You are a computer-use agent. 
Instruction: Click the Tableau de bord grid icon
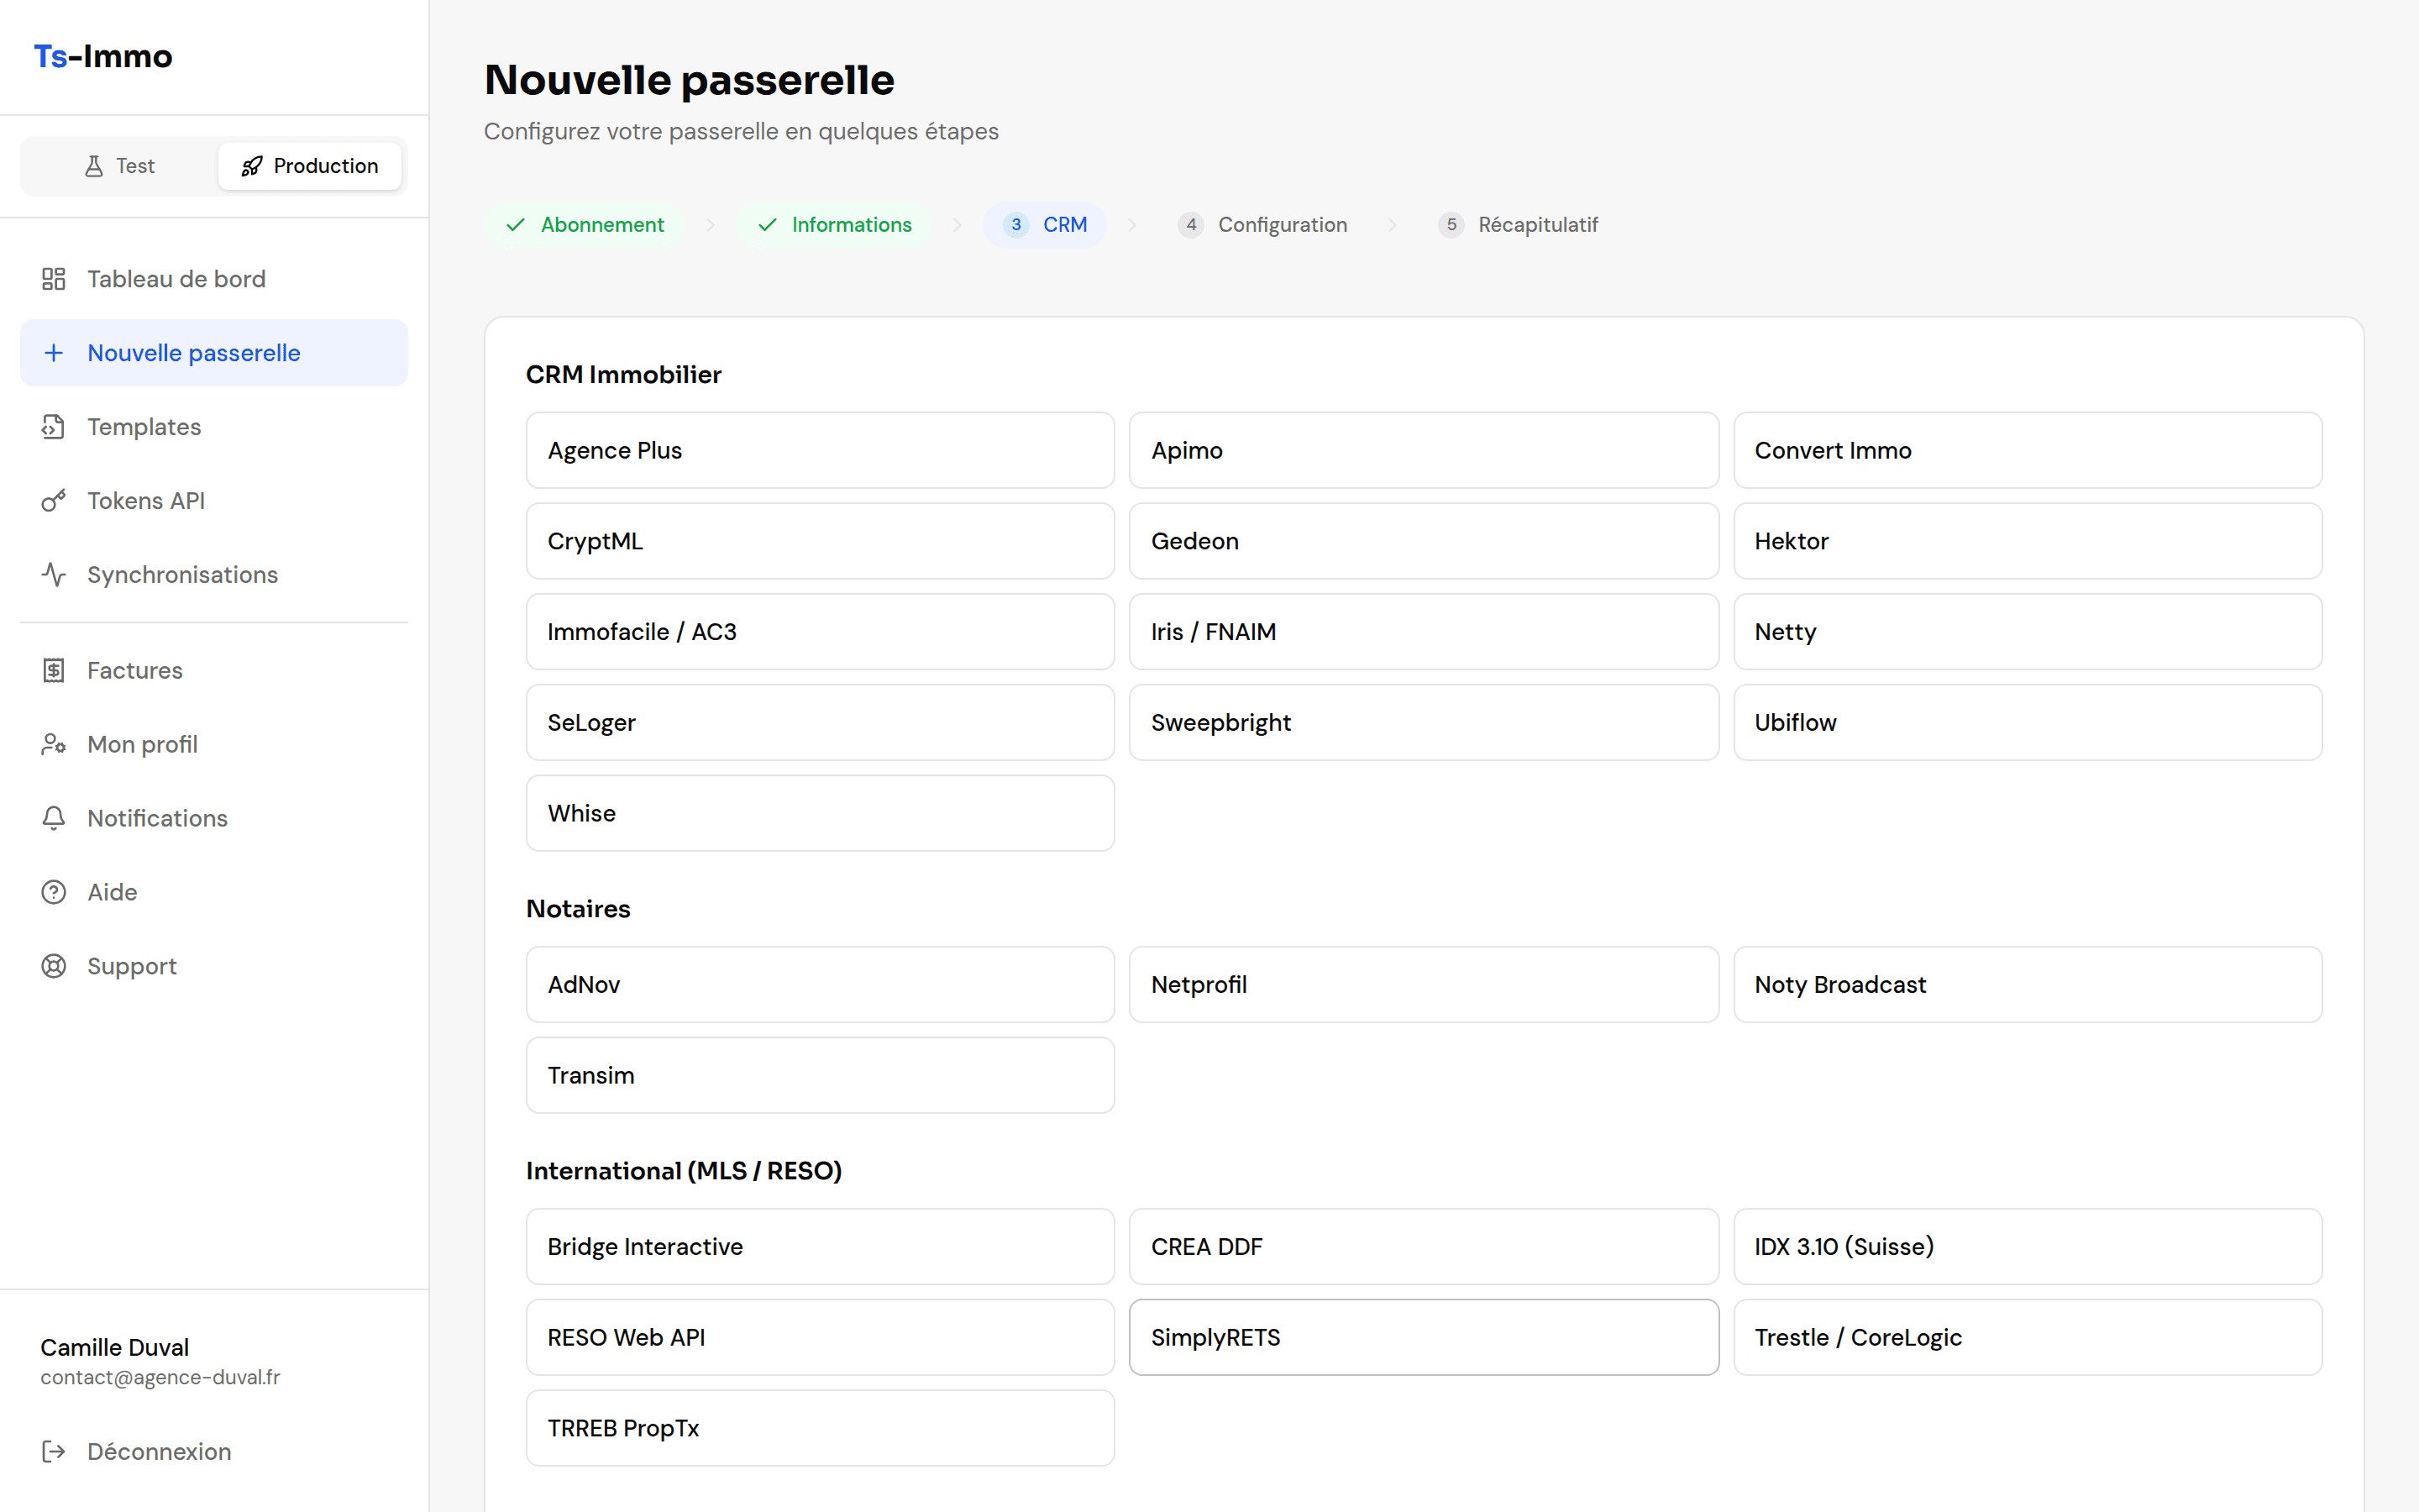point(54,279)
